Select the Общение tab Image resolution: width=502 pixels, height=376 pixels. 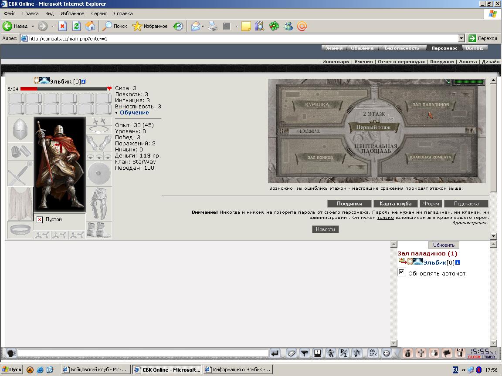point(362,48)
